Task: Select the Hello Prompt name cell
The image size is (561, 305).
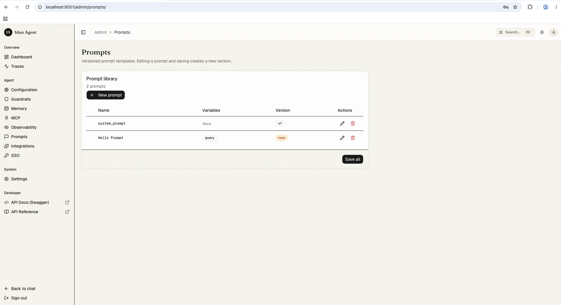Action: tap(111, 138)
